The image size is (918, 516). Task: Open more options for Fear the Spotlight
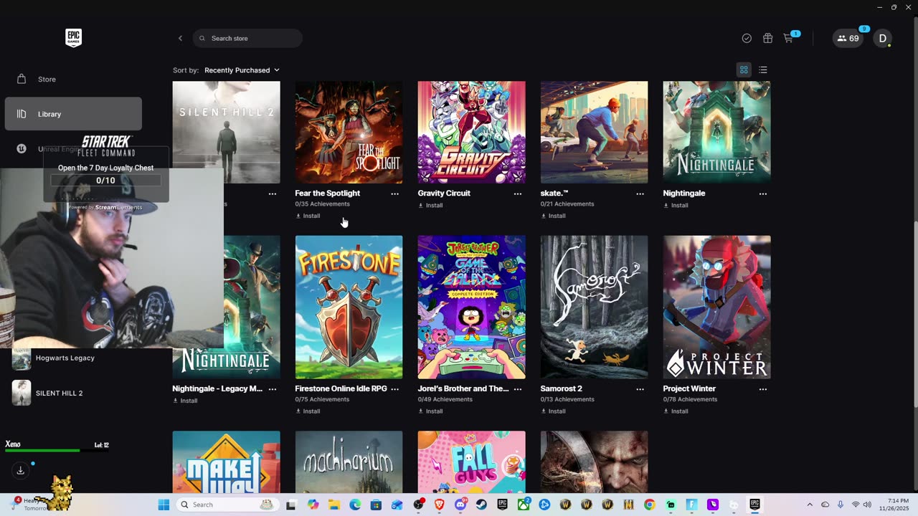coord(394,193)
